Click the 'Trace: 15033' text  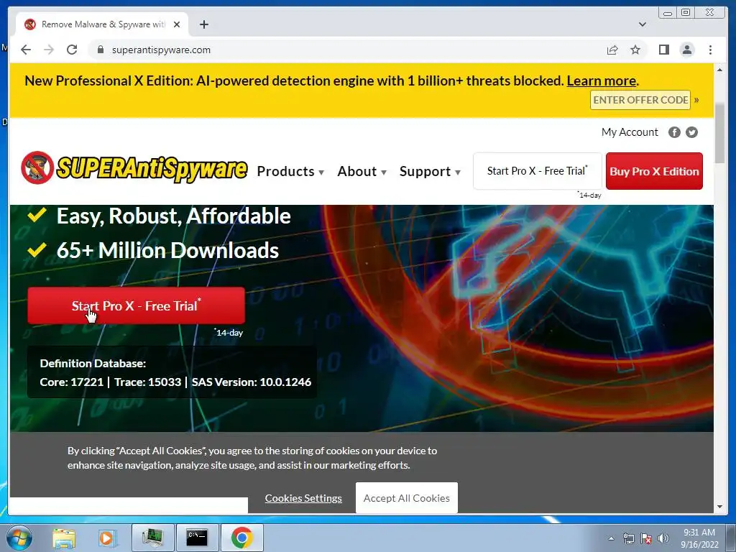147,382
